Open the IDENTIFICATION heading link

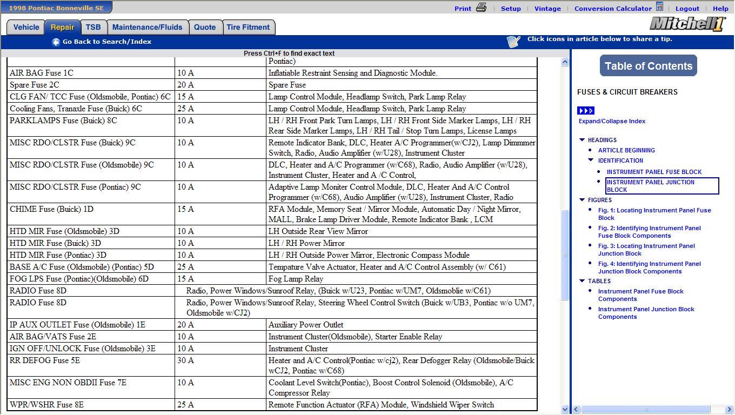(620, 160)
